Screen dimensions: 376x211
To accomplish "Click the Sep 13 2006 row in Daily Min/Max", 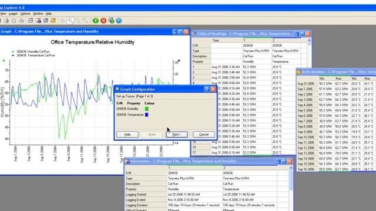I will (336, 154).
